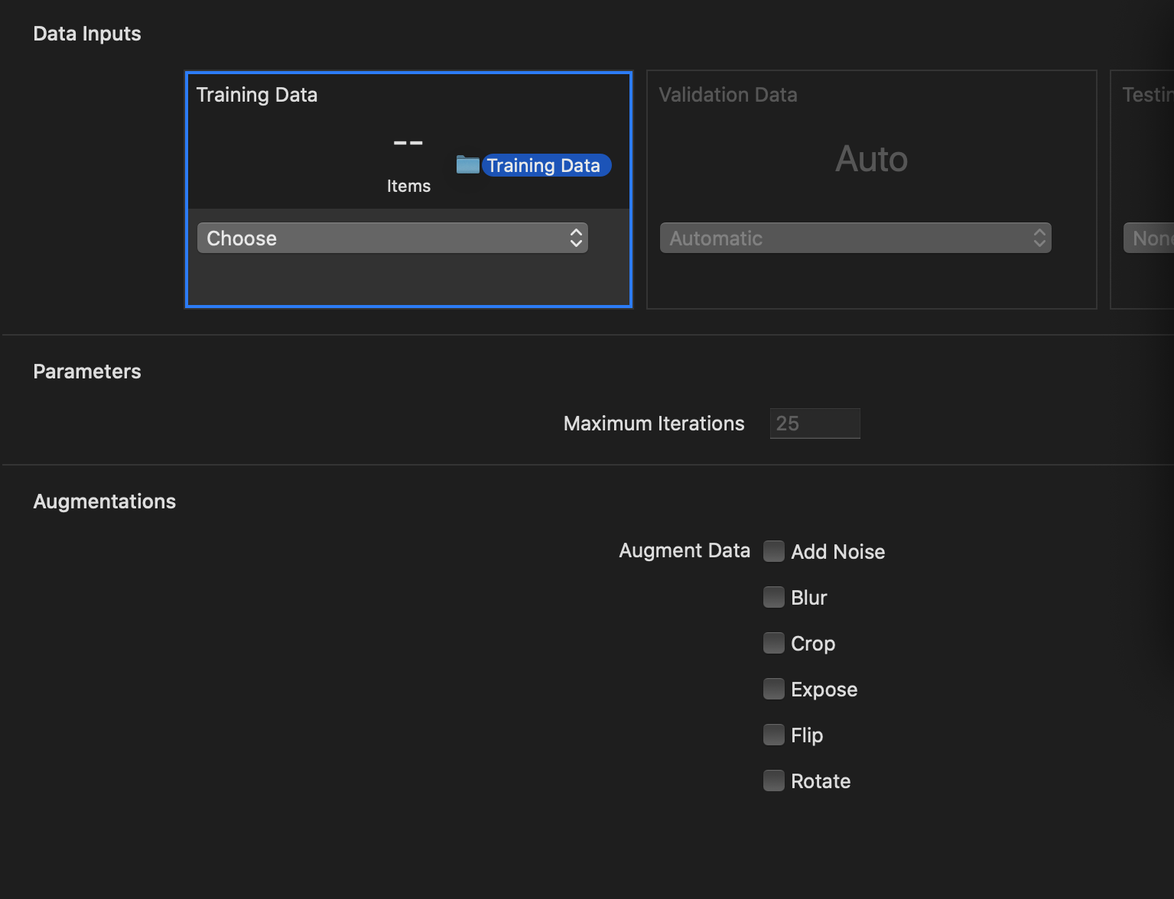
Task: Click the Maximum Iterations input field
Action: pos(815,424)
